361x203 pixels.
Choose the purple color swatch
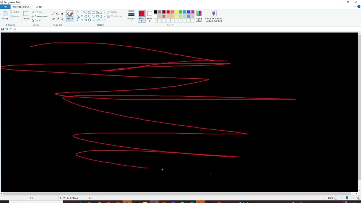click(193, 12)
